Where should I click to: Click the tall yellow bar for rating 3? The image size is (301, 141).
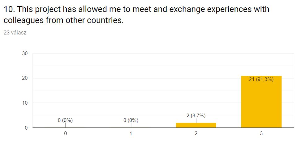coord(261,102)
